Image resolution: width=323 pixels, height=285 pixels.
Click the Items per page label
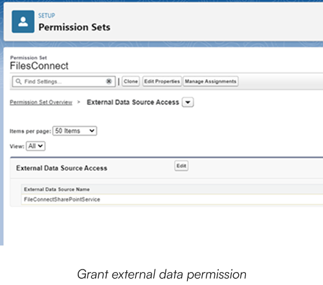[x=30, y=131]
